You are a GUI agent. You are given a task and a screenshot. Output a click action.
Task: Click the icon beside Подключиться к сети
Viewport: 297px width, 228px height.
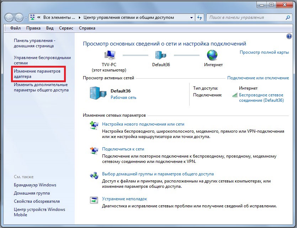94,150
